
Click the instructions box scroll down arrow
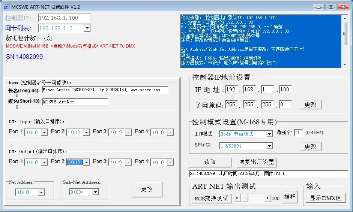point(344,65)
